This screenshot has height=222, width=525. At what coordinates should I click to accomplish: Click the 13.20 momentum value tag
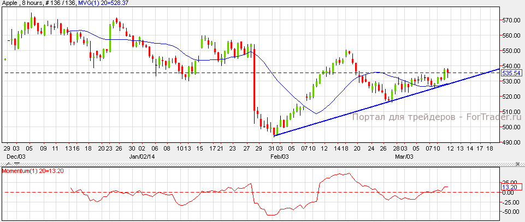point(508,187)
